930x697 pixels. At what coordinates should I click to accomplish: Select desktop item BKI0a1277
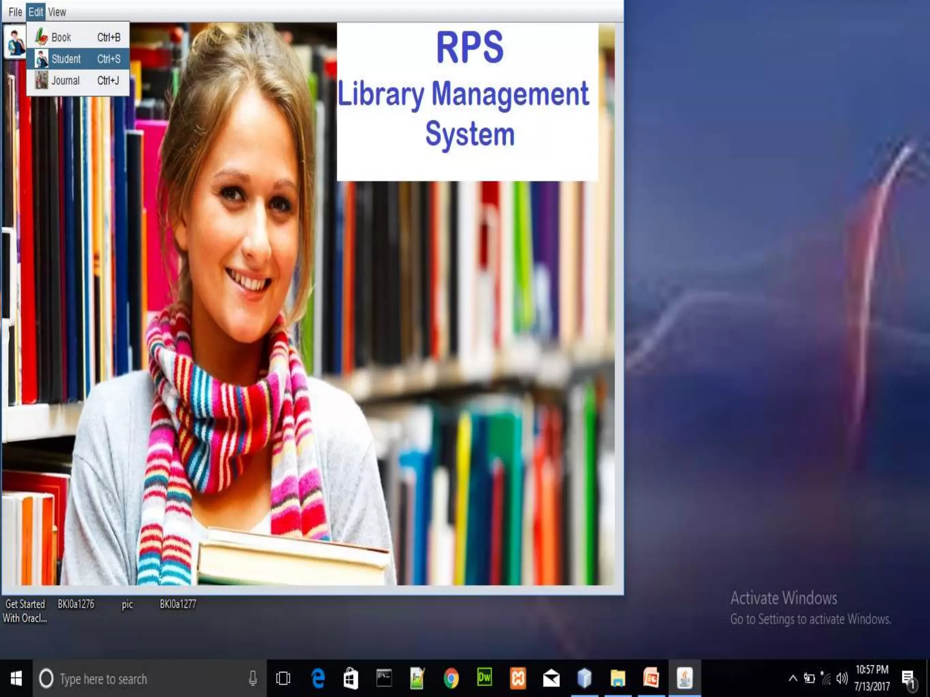(178, 604)
